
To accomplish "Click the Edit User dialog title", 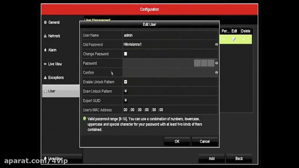I will [149, 24].
